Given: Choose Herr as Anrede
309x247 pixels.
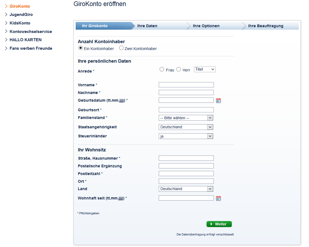Looking at the screenshot, I should [179, 69].
